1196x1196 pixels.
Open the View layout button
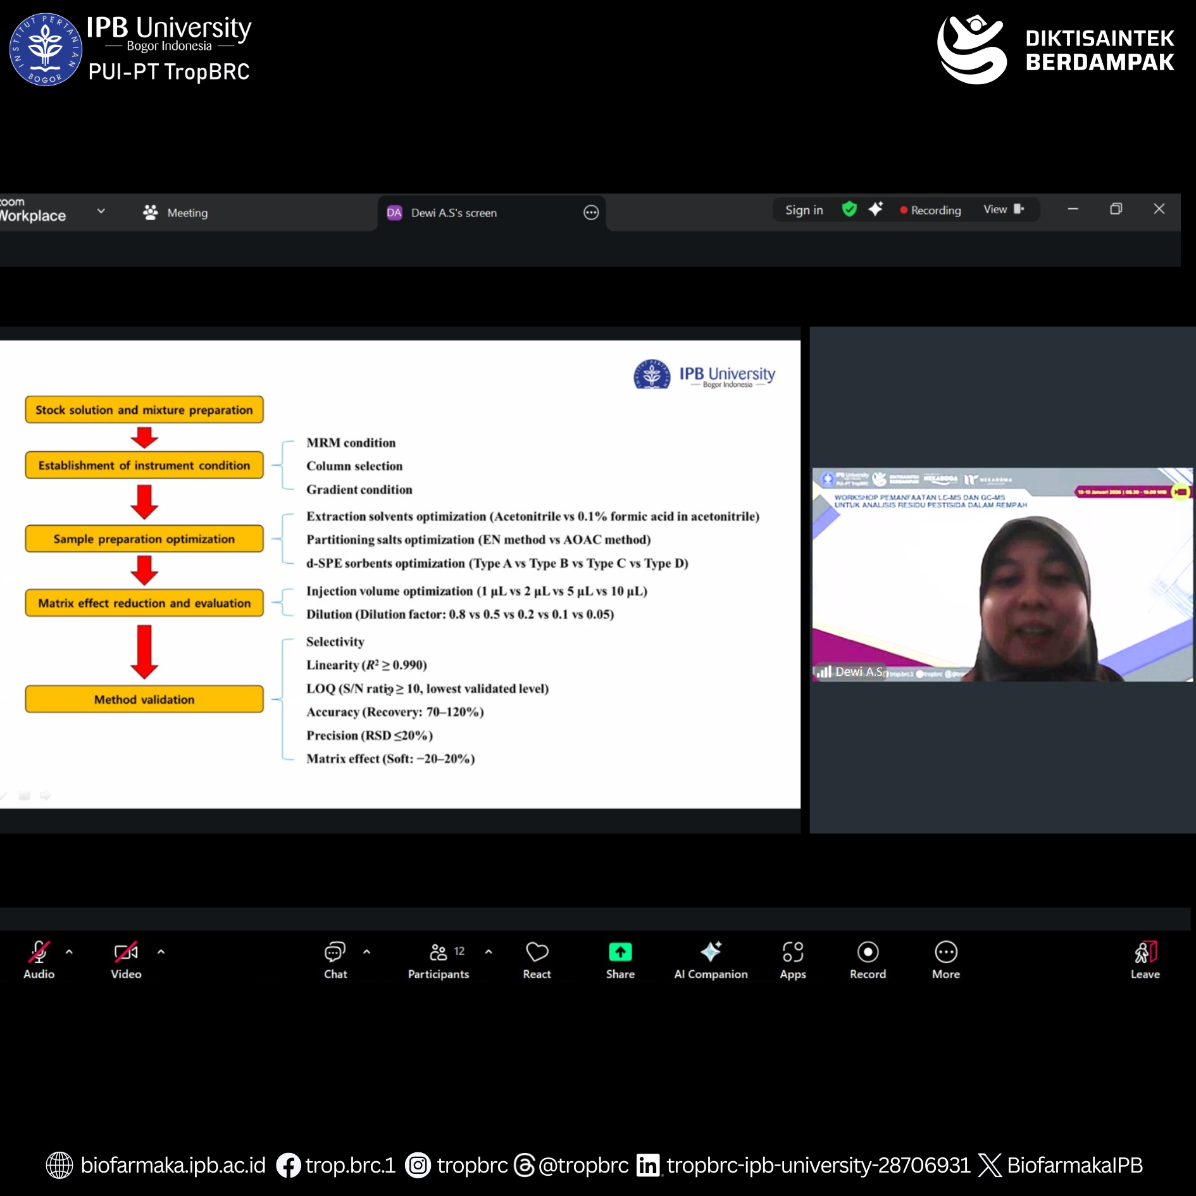1003,209
